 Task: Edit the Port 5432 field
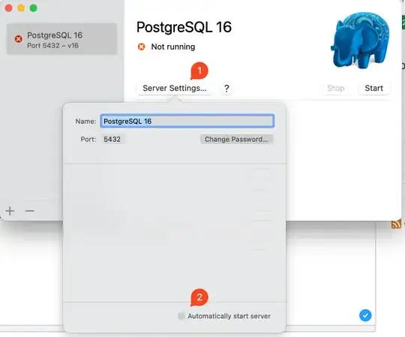(x=112, y=140)
